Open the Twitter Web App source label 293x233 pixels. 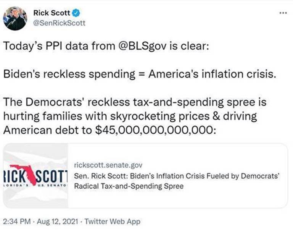112,222
